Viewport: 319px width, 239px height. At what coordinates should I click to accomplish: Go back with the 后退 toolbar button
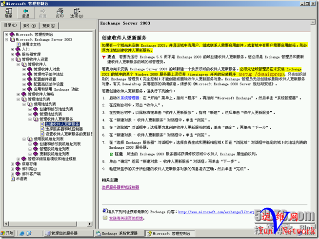[26, 13]
